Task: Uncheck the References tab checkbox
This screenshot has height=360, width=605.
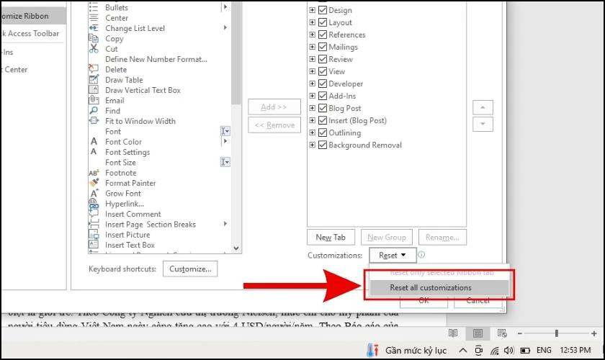Action: tap(323, 35)
